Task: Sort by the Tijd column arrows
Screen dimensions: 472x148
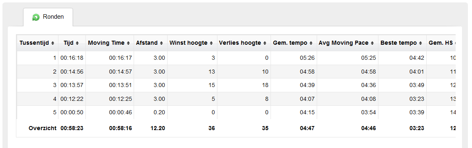Action: coord(77,43)
